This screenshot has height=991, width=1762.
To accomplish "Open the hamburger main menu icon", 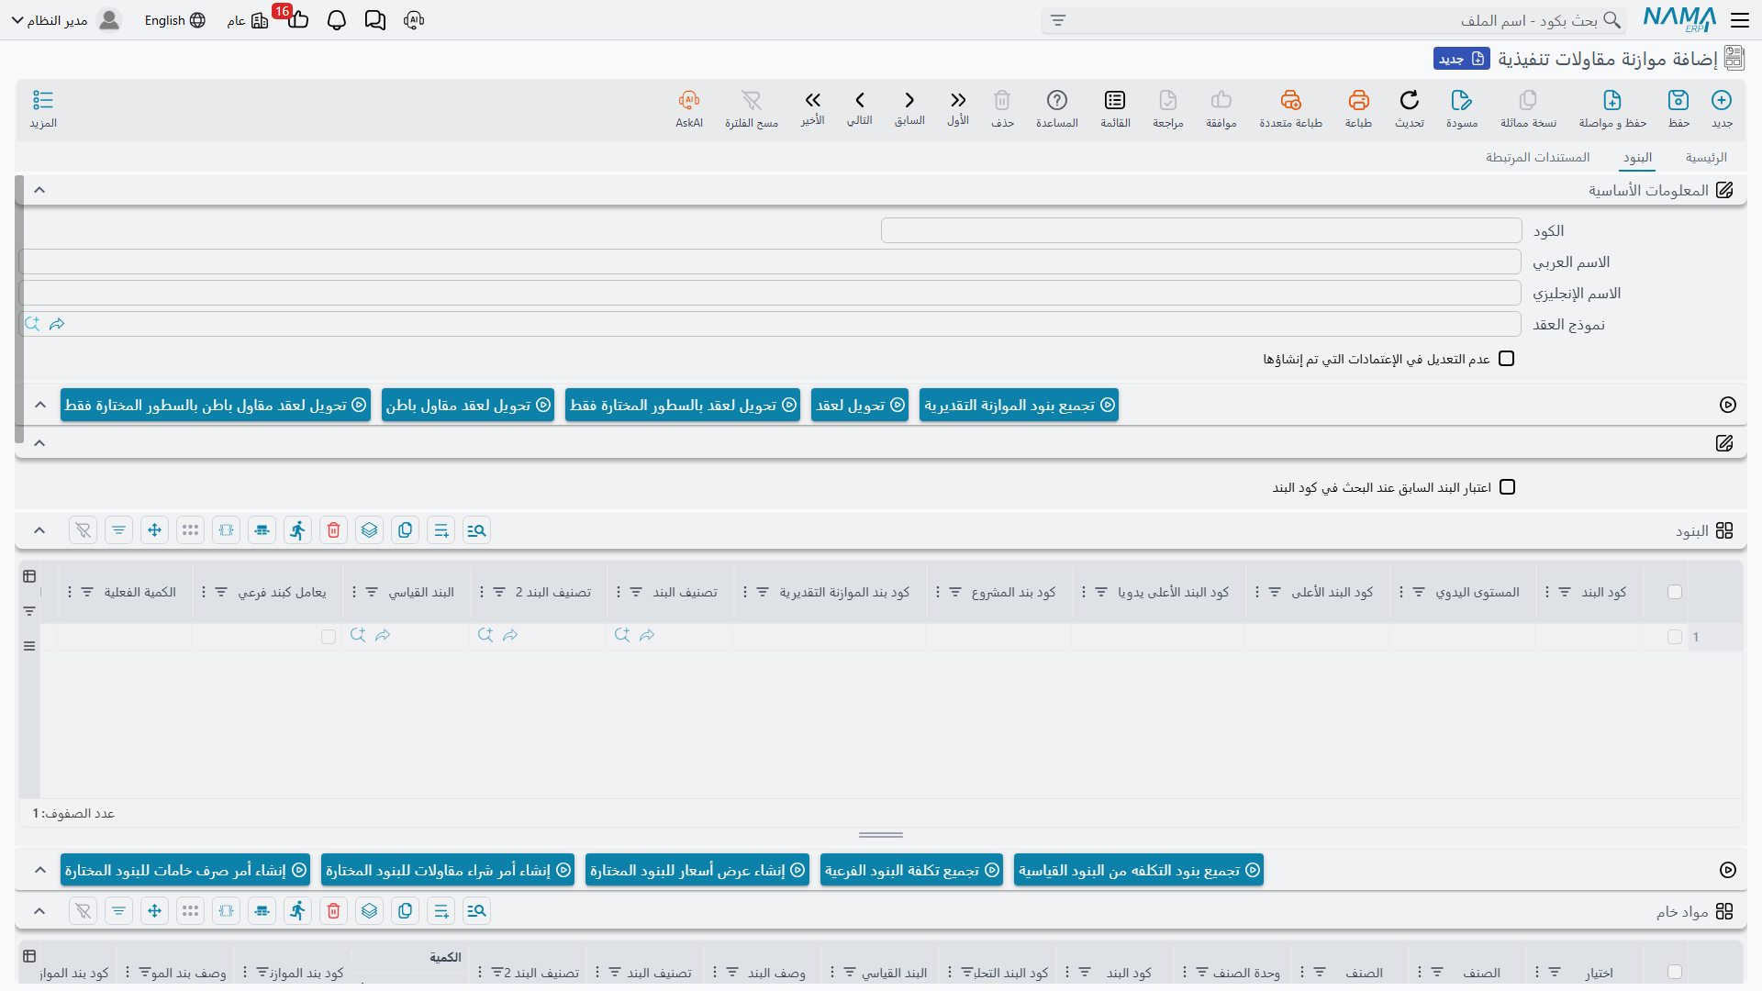I will pyautogui.click(x=1740, y=19).
